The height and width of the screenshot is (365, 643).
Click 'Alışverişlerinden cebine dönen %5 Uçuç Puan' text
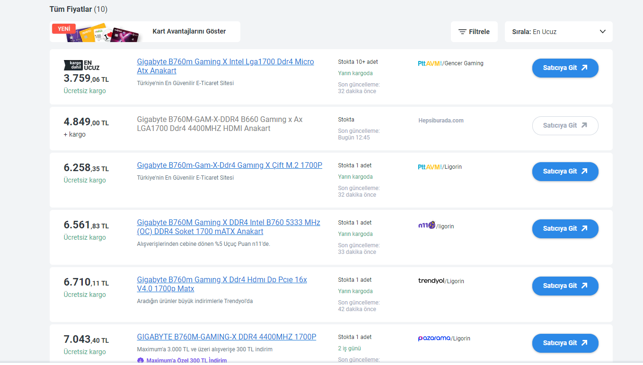coord(203,244)
